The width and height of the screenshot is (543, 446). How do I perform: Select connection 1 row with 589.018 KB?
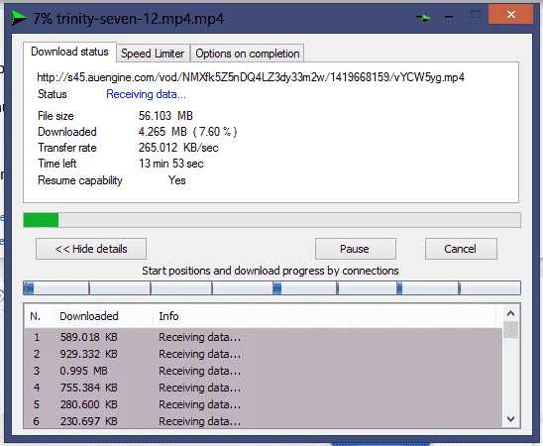click(264, 337)
